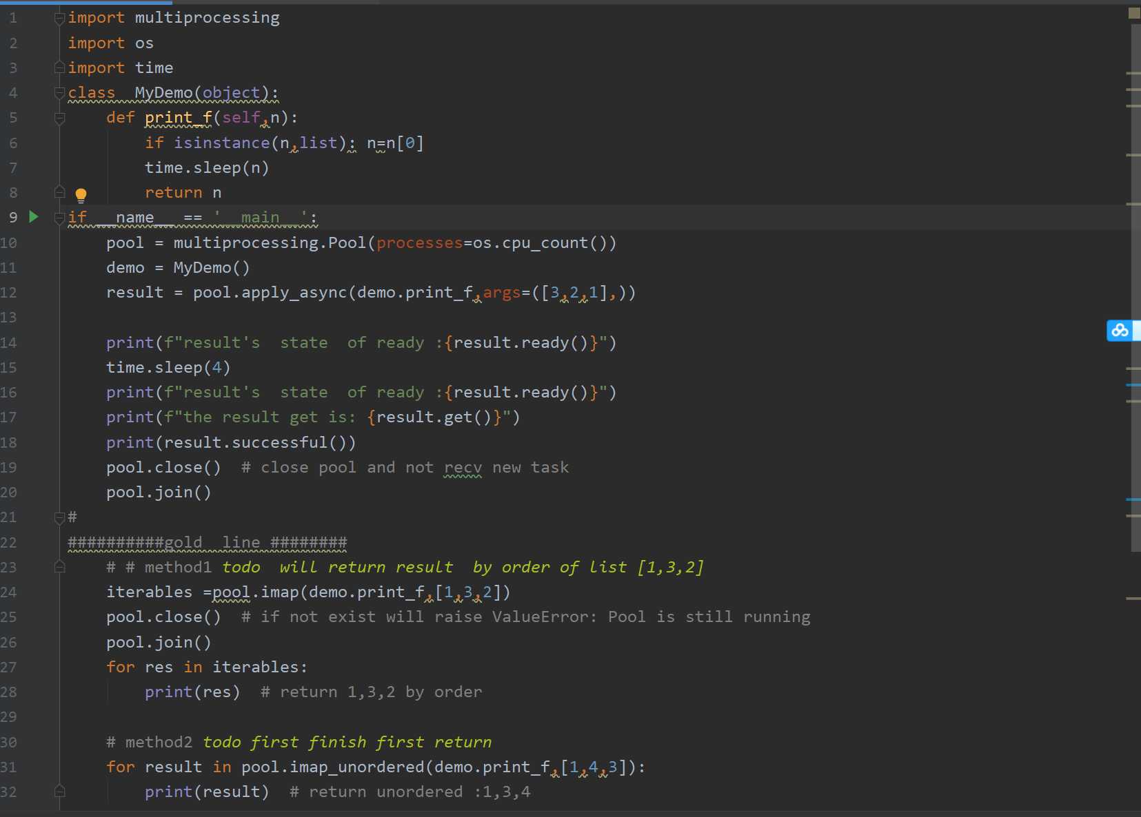Click line number 13 in the gutter
Image resolution: width=1141 pixels, height=817 pixels.
(9, 318)
